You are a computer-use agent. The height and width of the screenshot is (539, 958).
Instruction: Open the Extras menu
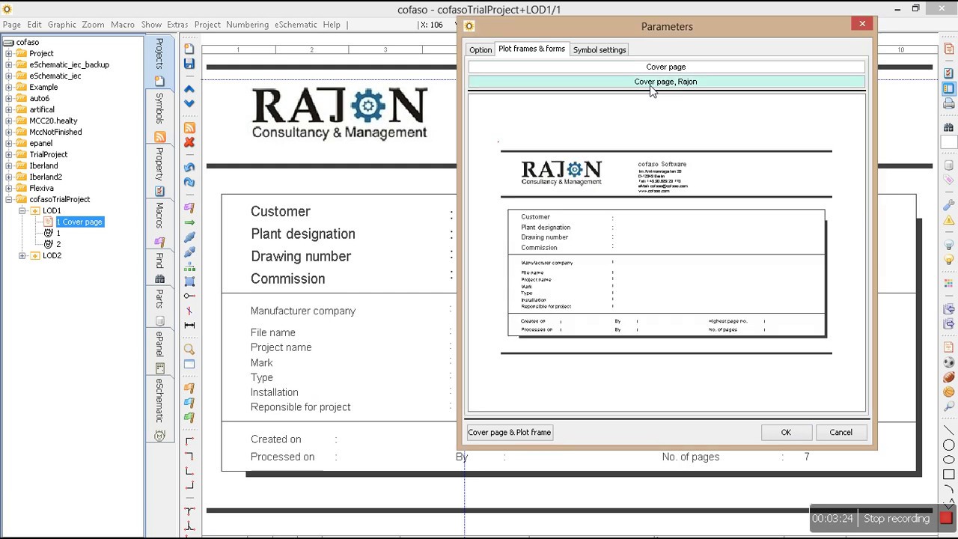(x=177, y=25)
